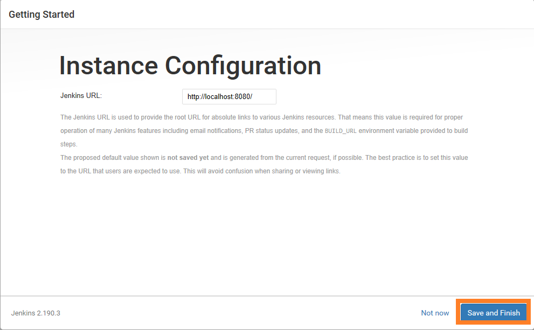Click the bold "not saved yet" text
Screen dimensions: 534x330
pos(188,158)
